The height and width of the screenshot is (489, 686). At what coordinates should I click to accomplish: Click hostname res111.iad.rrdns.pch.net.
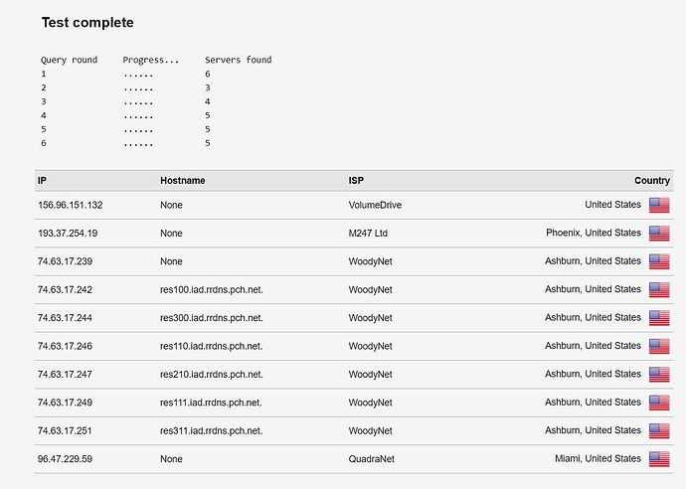click(x=211, y=403)
